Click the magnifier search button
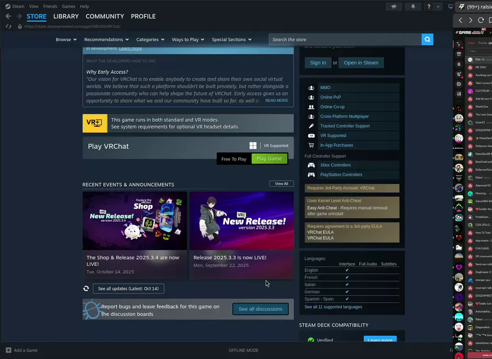 click(x=427, y=39)
